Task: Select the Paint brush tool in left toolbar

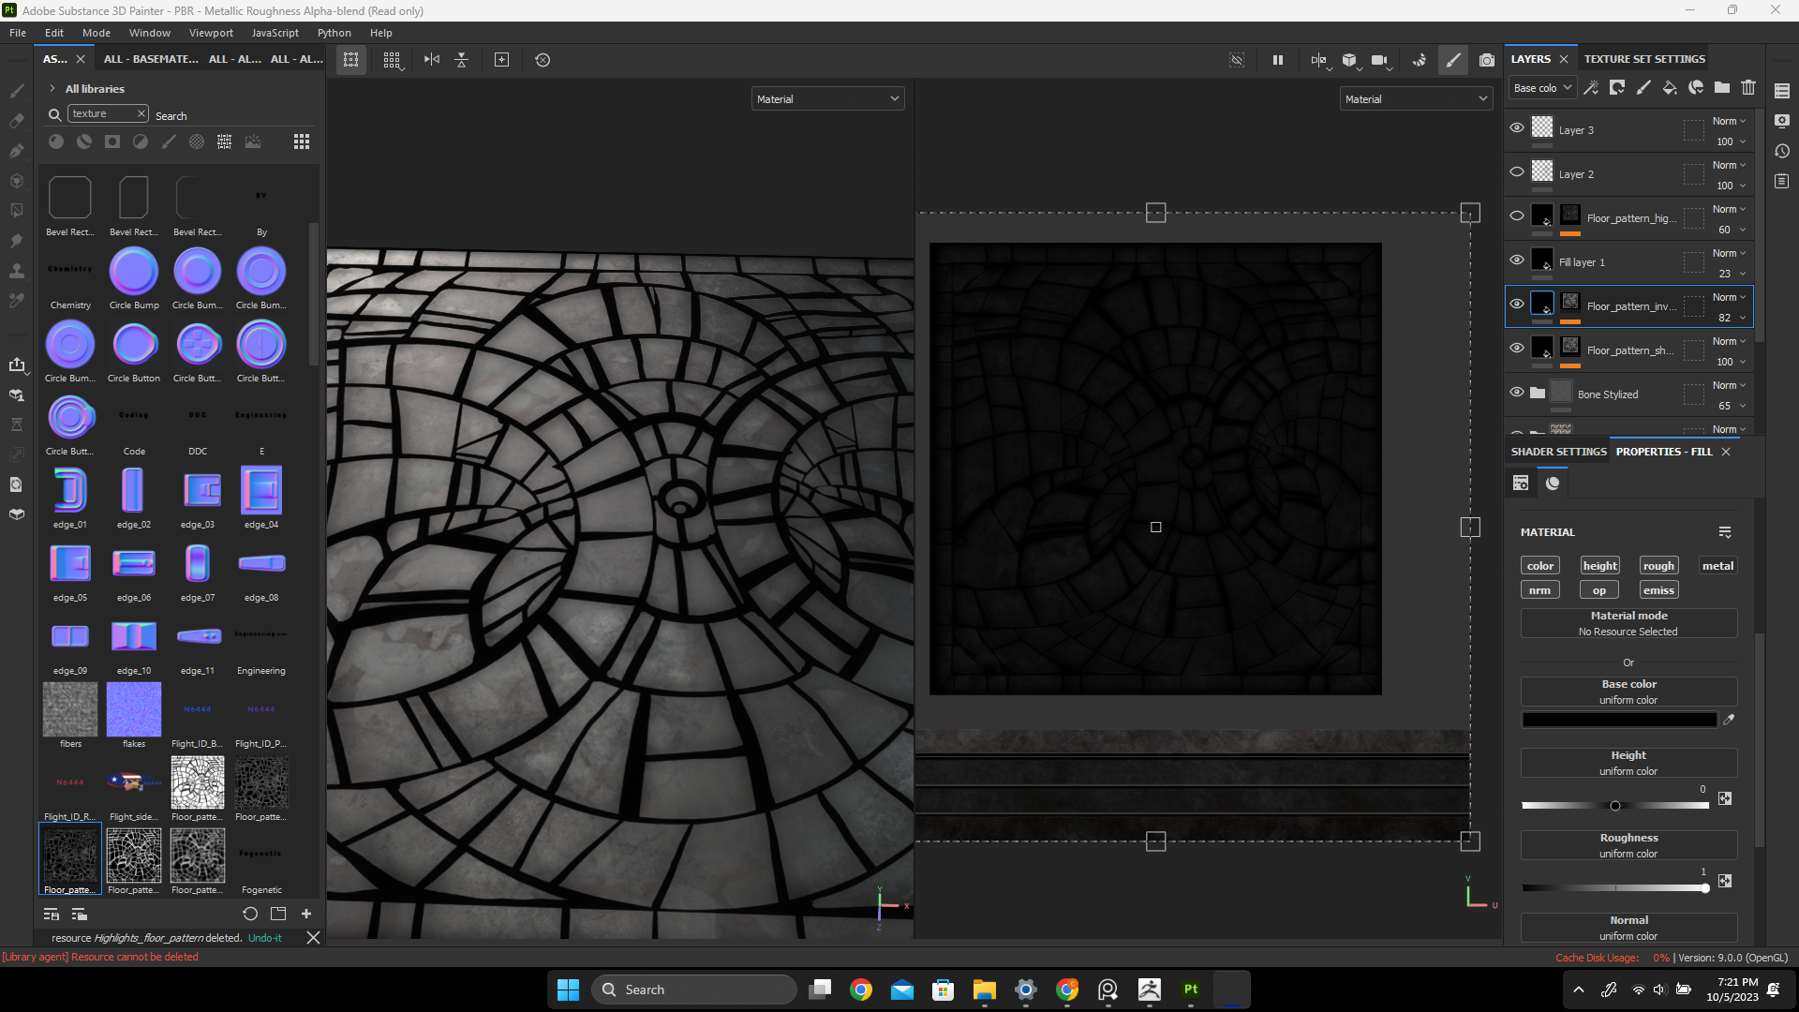Action: [17, 91]
